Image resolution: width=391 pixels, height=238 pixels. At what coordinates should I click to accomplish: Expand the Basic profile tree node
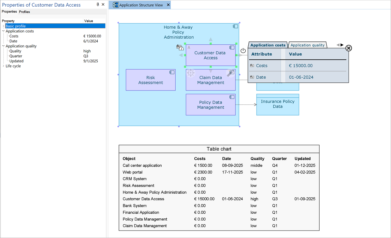(3, 26)
